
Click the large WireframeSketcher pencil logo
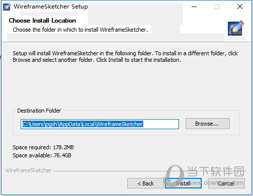235,28
